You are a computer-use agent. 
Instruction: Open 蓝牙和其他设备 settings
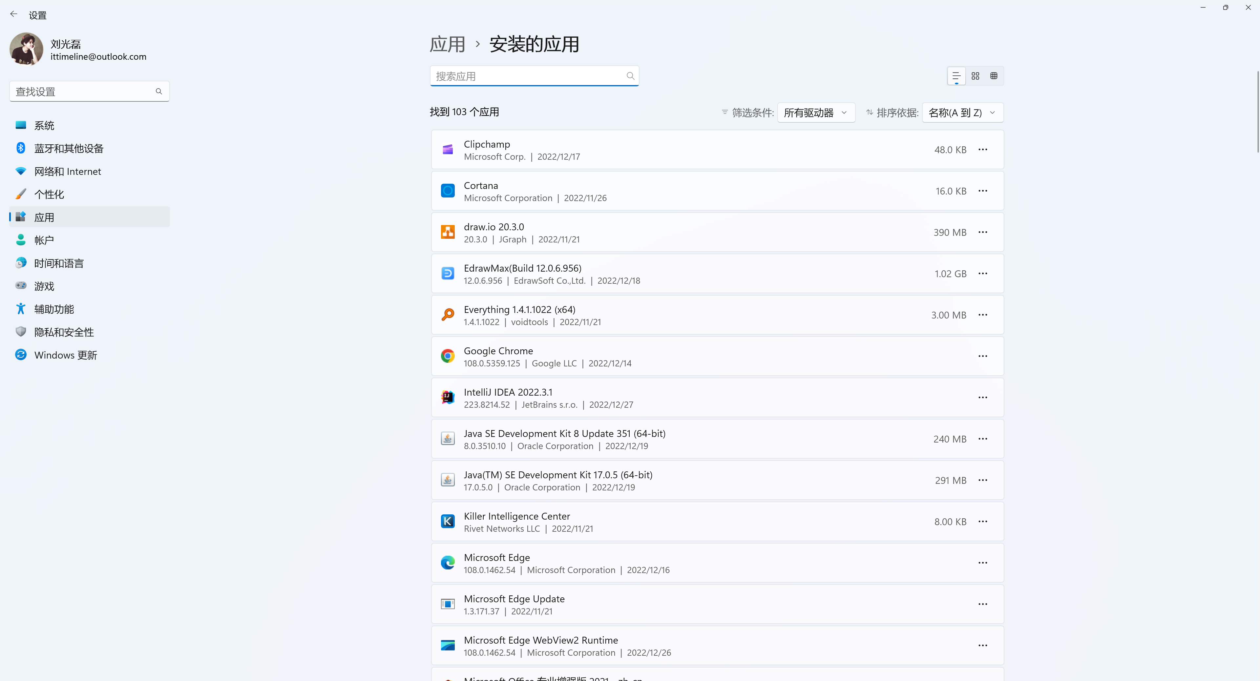tap(90, 148)
